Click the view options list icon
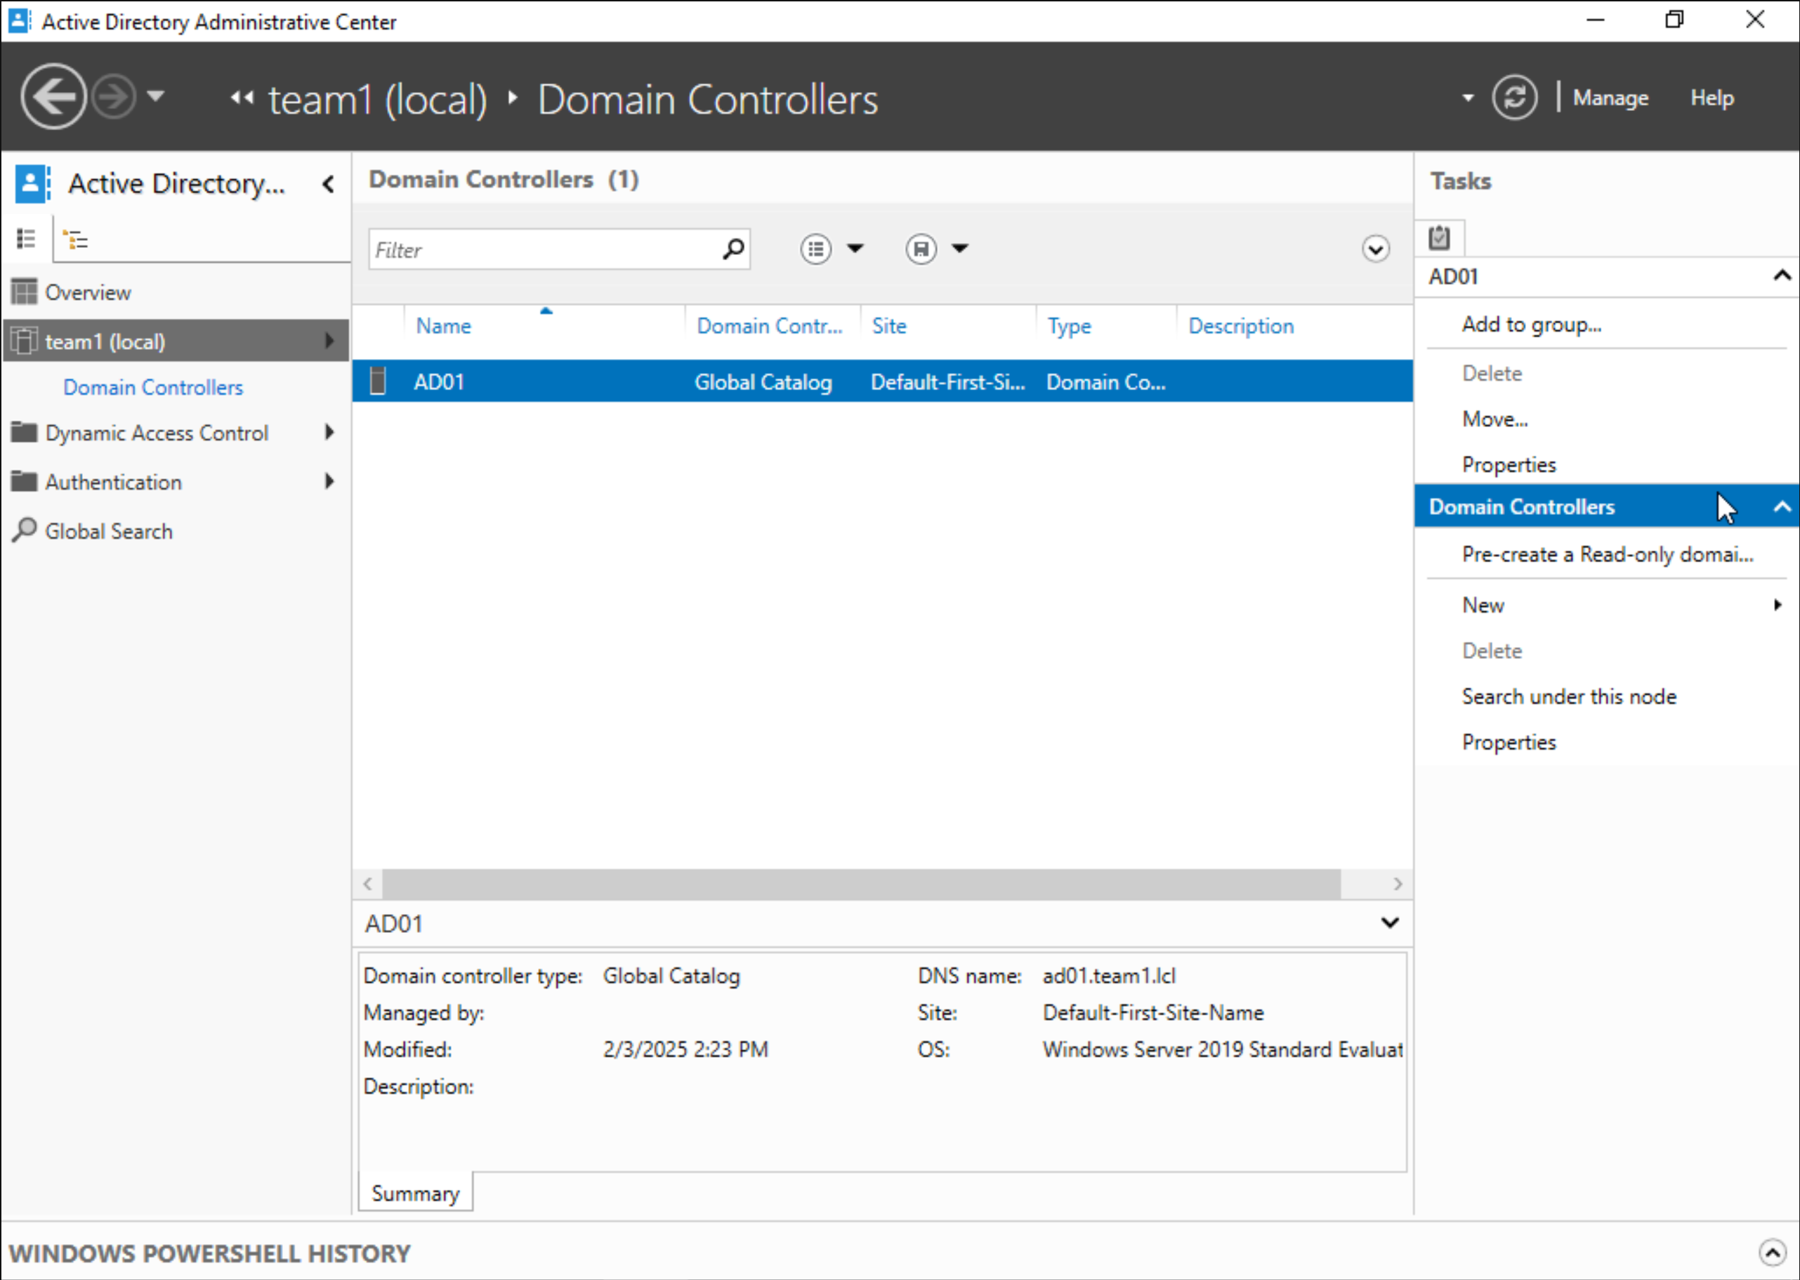The width and height of the screenshot is (1800, 1280). click(x=815, y=249)
